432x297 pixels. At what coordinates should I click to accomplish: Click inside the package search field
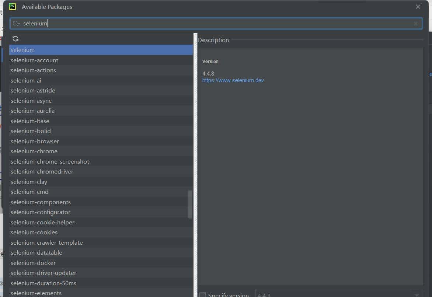pyautogui.click(x=221, y=24)
